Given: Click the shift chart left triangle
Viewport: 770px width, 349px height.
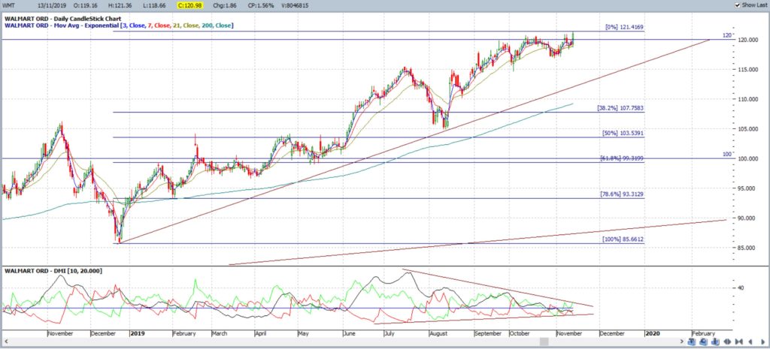Looking at the screenshot, I should (750, 341).
